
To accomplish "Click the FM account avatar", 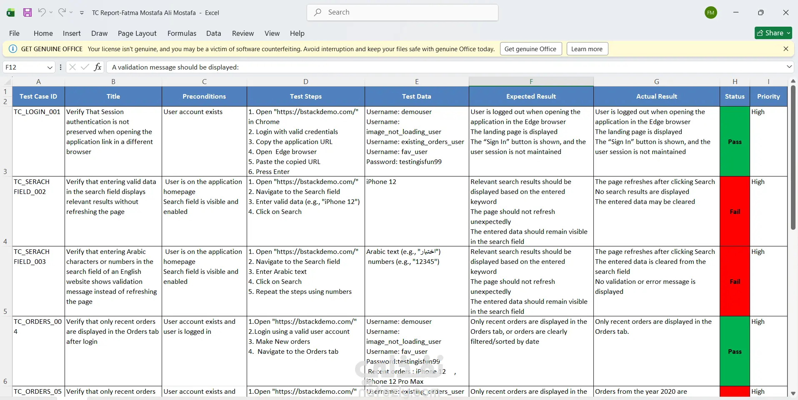I will (711, 12).
